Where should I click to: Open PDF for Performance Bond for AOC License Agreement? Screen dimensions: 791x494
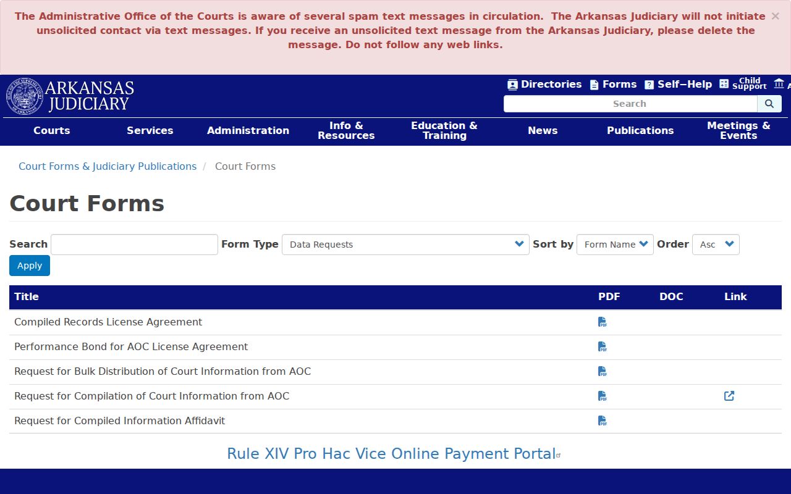click(x=603, y=346)
